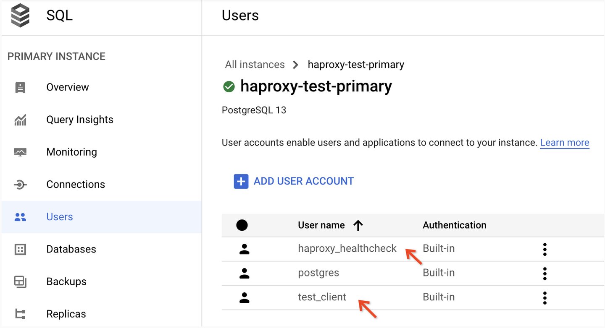Click Built-in in postgres row
This screenshot has width=605, height=328.
point(439,273)
